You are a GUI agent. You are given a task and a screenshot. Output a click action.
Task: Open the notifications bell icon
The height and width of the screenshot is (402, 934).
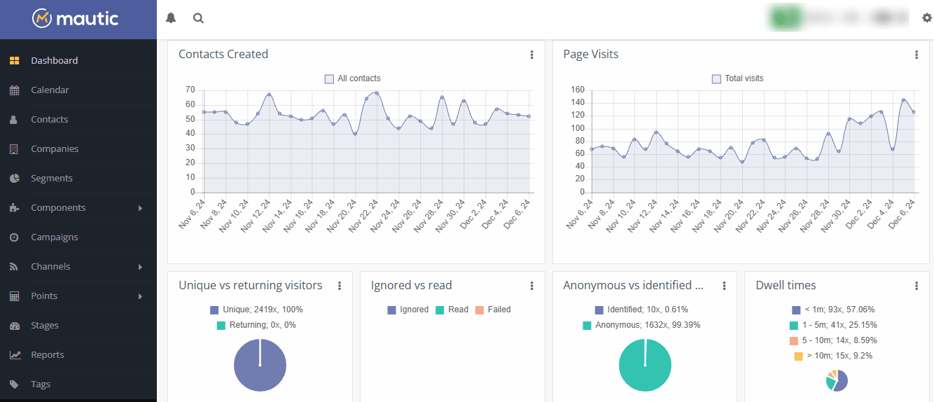[x=171, y=18]
